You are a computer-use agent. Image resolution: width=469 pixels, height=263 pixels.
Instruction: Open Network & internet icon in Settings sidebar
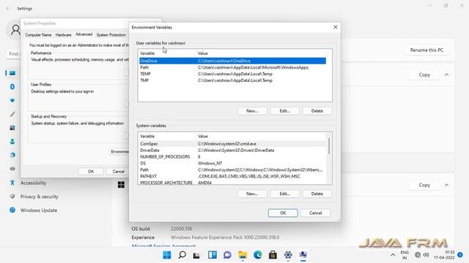(x=12, y=101)
